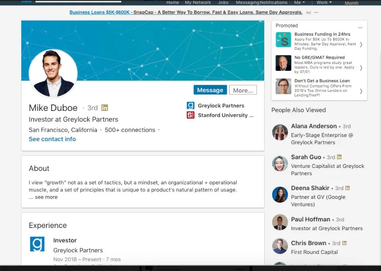
Task: View Sarah Guo's avatar
Action: pos(280,164)
